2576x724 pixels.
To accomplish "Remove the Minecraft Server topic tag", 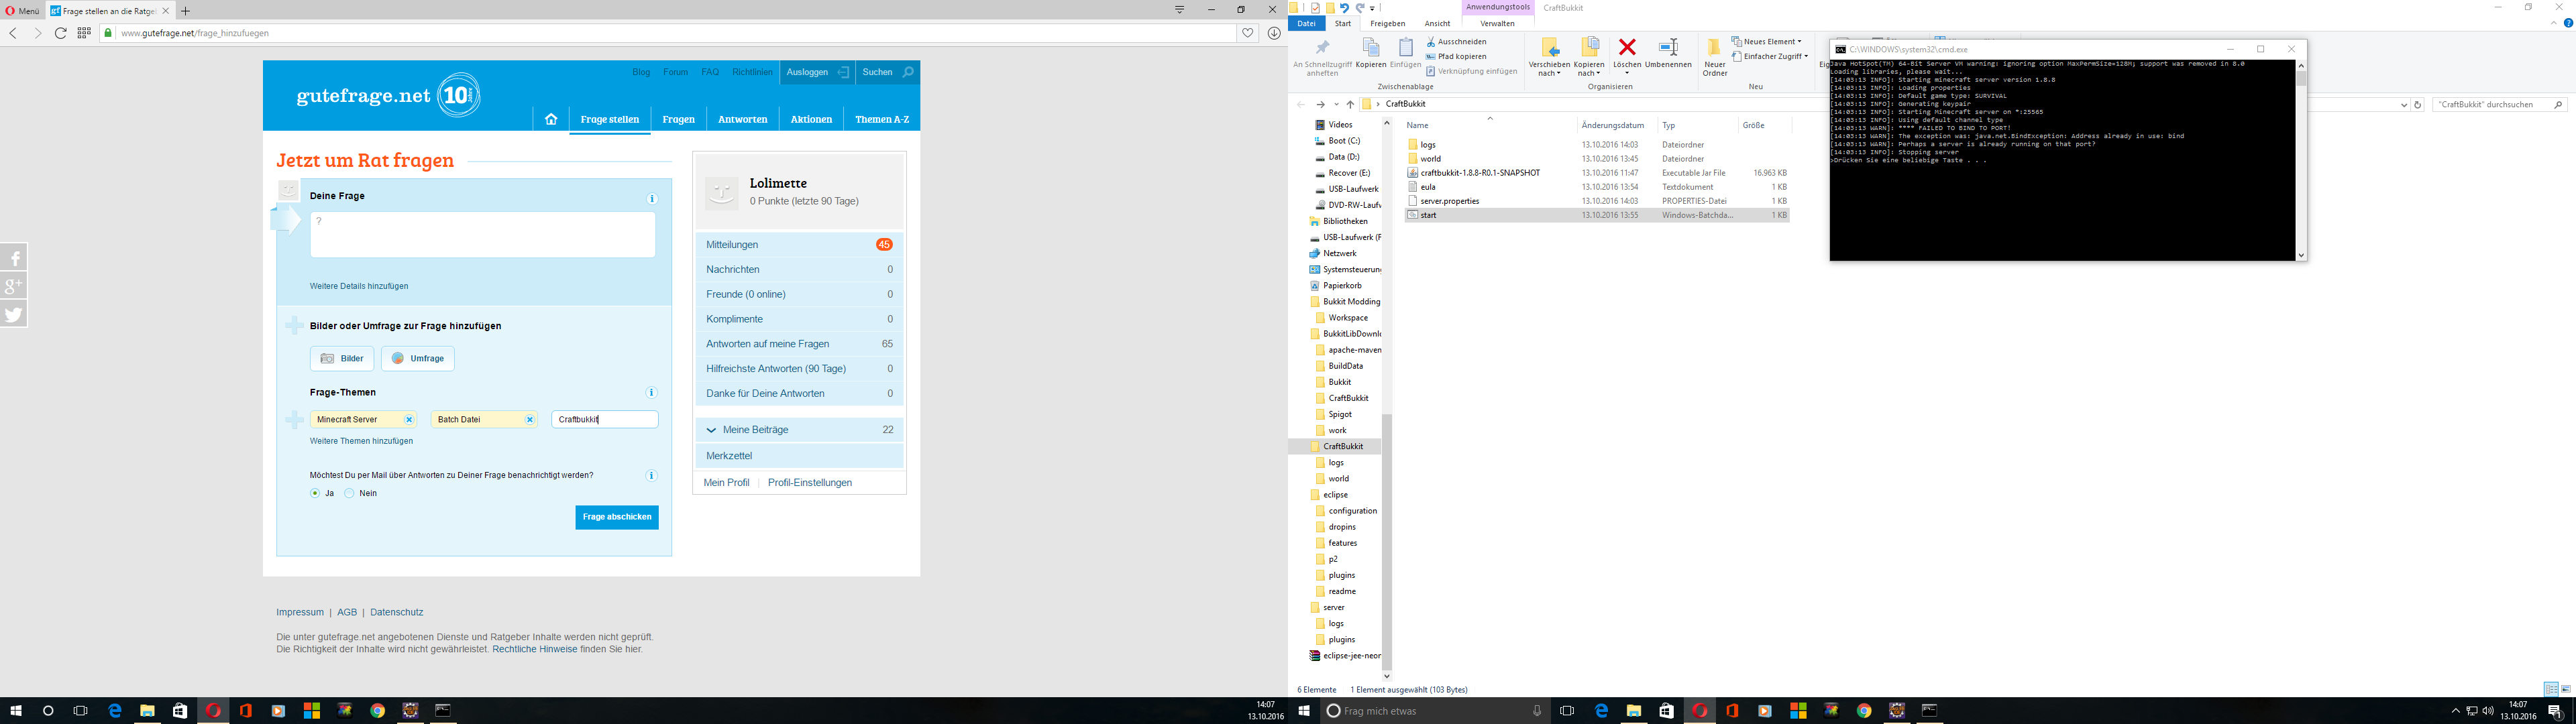I will click(409, 420).
